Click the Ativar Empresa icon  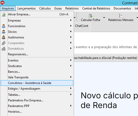[x=4, y=14]
